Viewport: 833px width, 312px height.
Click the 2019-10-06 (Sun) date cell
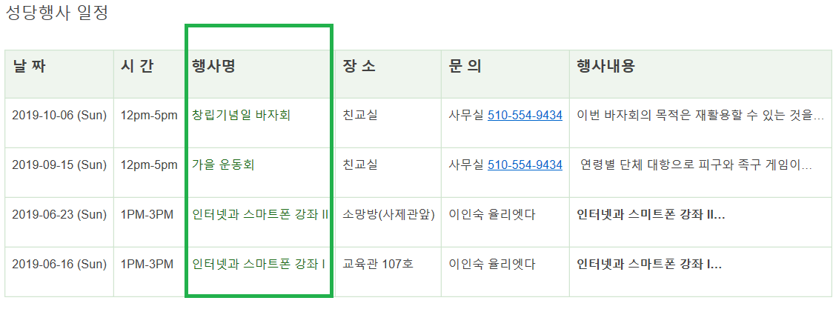59,116
